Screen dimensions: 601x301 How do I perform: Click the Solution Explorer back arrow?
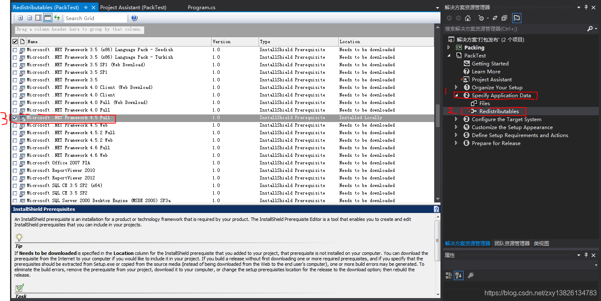pyautogui.click(x=449, y=18)
